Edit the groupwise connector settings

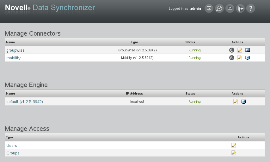point(240,50)
